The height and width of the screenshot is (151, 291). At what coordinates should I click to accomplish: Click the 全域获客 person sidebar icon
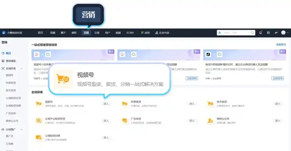coord(3,68)
